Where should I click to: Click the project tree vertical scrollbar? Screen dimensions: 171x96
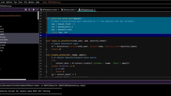(38, 15)
